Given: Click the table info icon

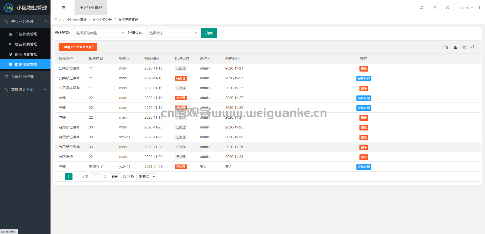Looking at the screenshot, I should [473, 47].
